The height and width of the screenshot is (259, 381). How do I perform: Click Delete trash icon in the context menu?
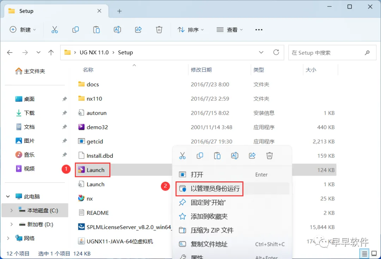point(270,156)
